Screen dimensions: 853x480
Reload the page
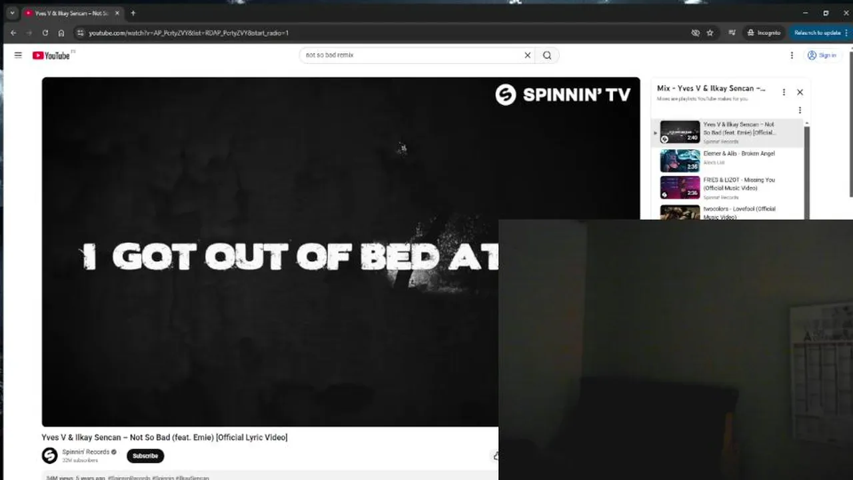tap(45, 33)
